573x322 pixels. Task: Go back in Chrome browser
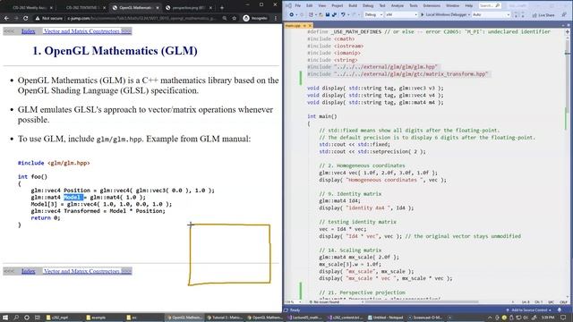pyautogui.click(x=6, y=18)
